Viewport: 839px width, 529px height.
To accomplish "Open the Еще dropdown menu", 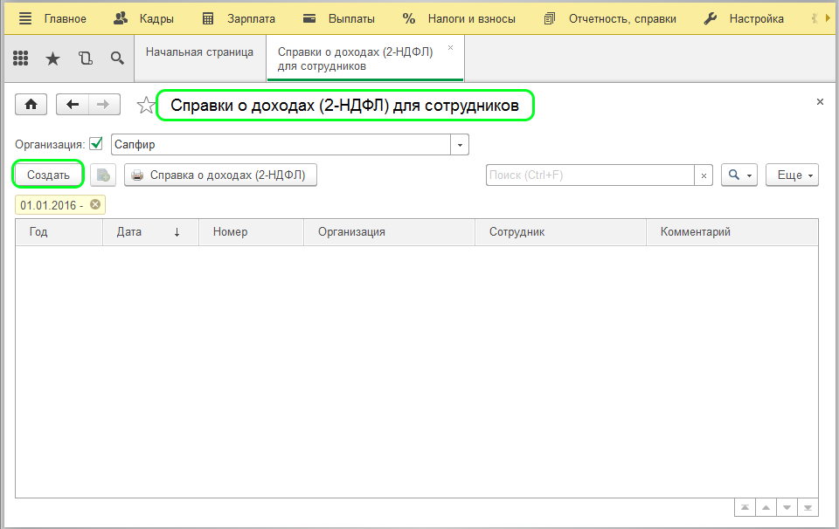I will [x=792, y=175].
